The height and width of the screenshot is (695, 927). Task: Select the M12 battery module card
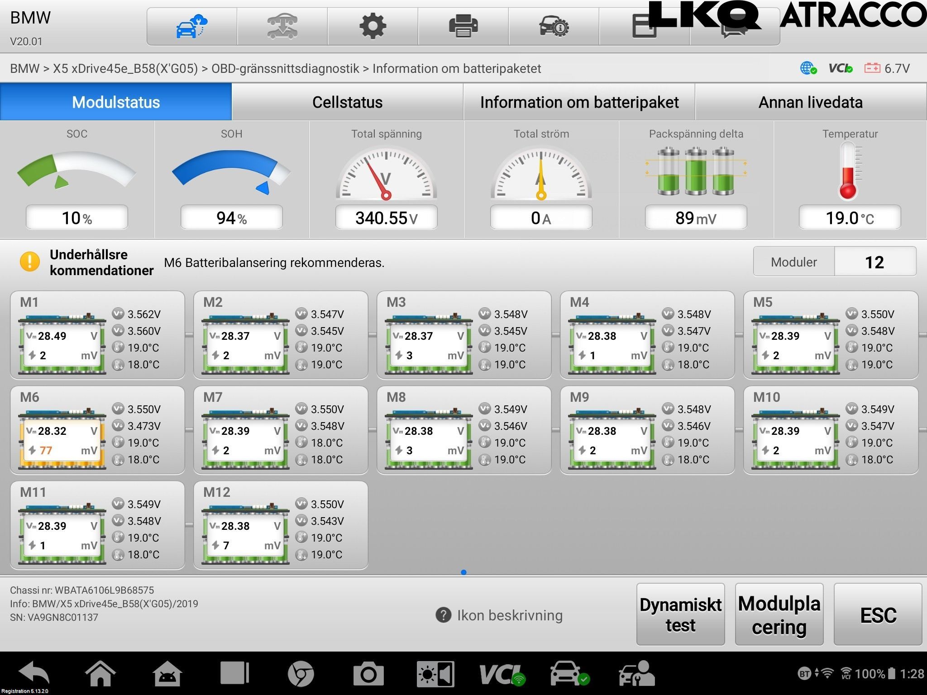[x=281, y=525]
